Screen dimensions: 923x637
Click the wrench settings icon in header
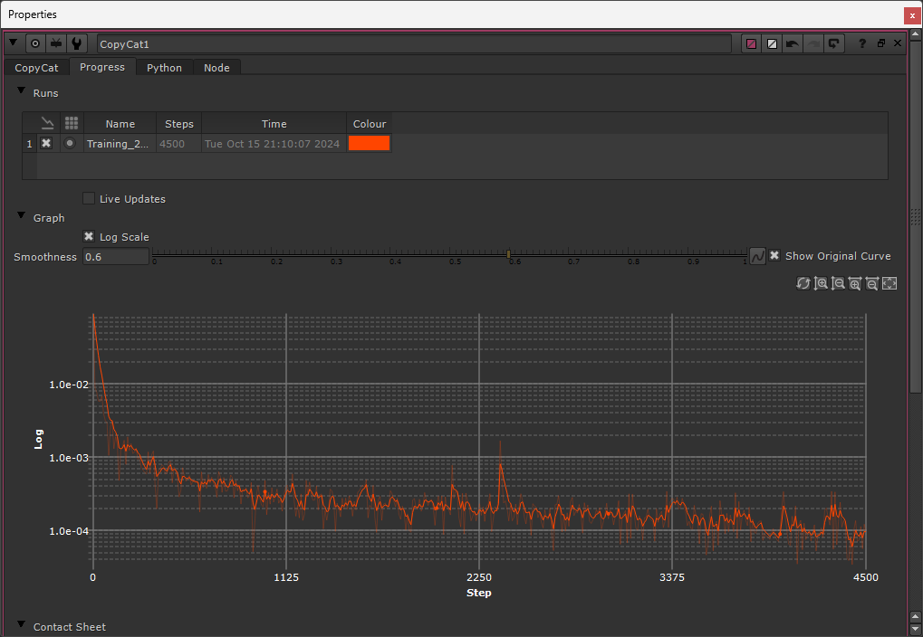point(77,43)
